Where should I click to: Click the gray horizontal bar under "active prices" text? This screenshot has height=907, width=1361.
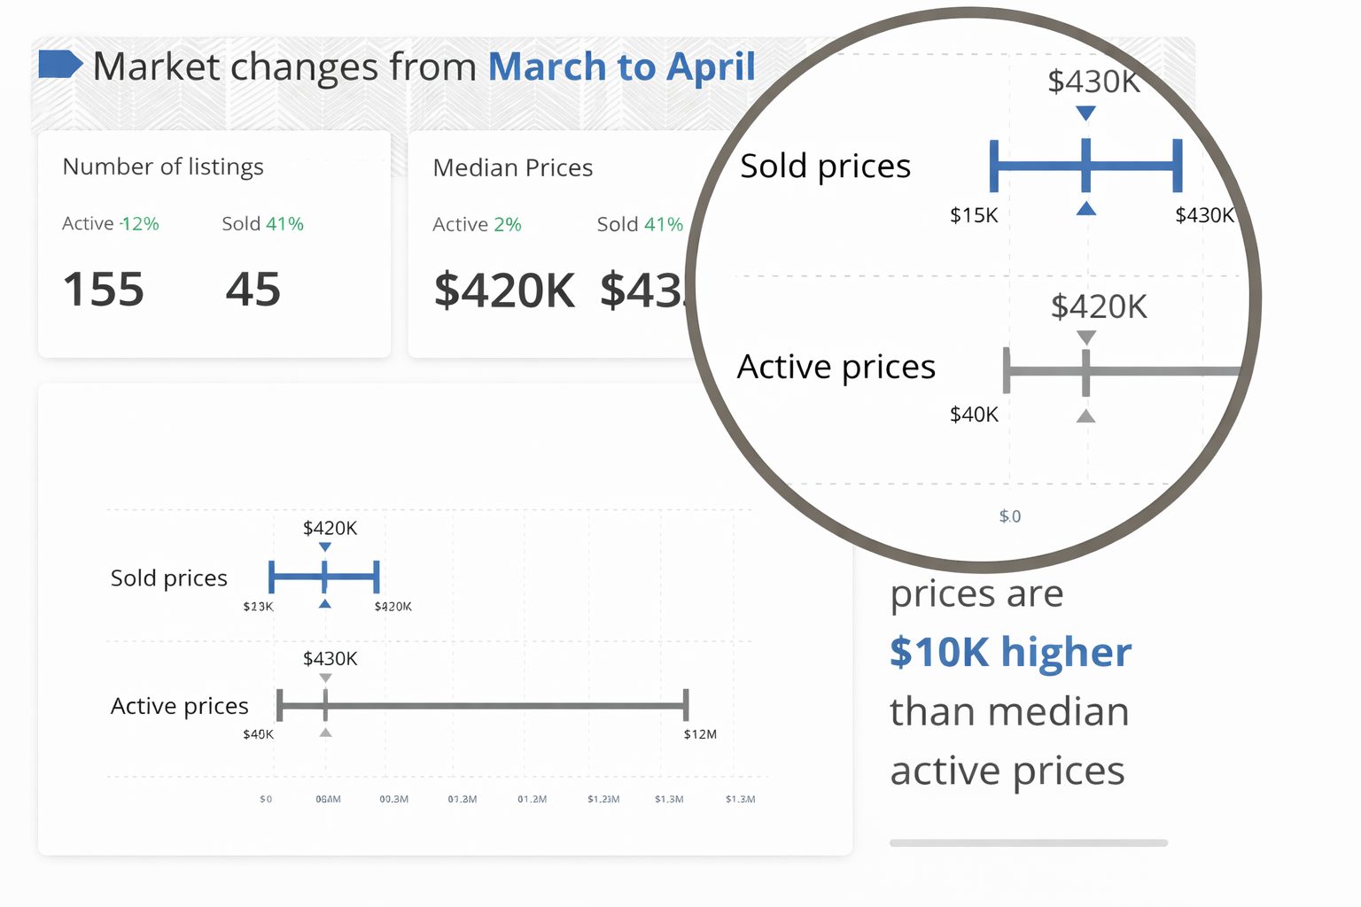tap(1028, 843)
